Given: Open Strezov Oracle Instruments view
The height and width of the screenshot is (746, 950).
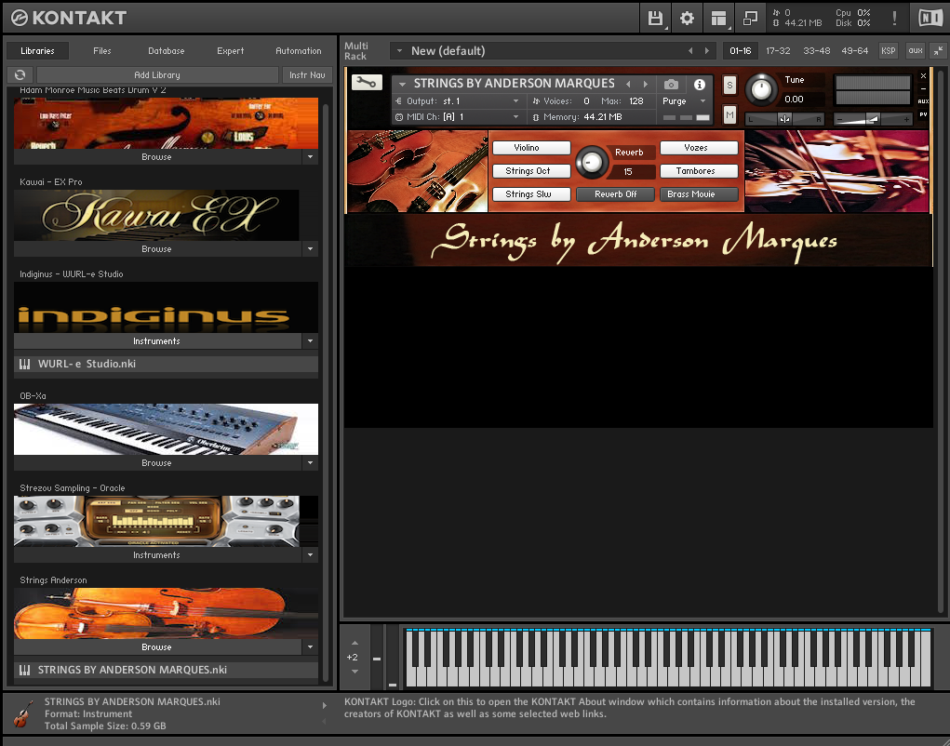Looking at the screenshot, I should click(x=157, y=554).
